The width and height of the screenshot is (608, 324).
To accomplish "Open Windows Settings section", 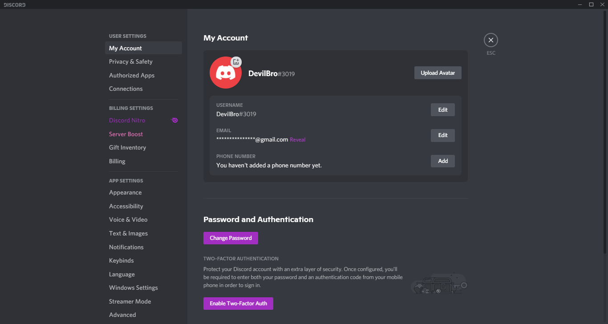I will pyautogui.click(x=143, y=288).
